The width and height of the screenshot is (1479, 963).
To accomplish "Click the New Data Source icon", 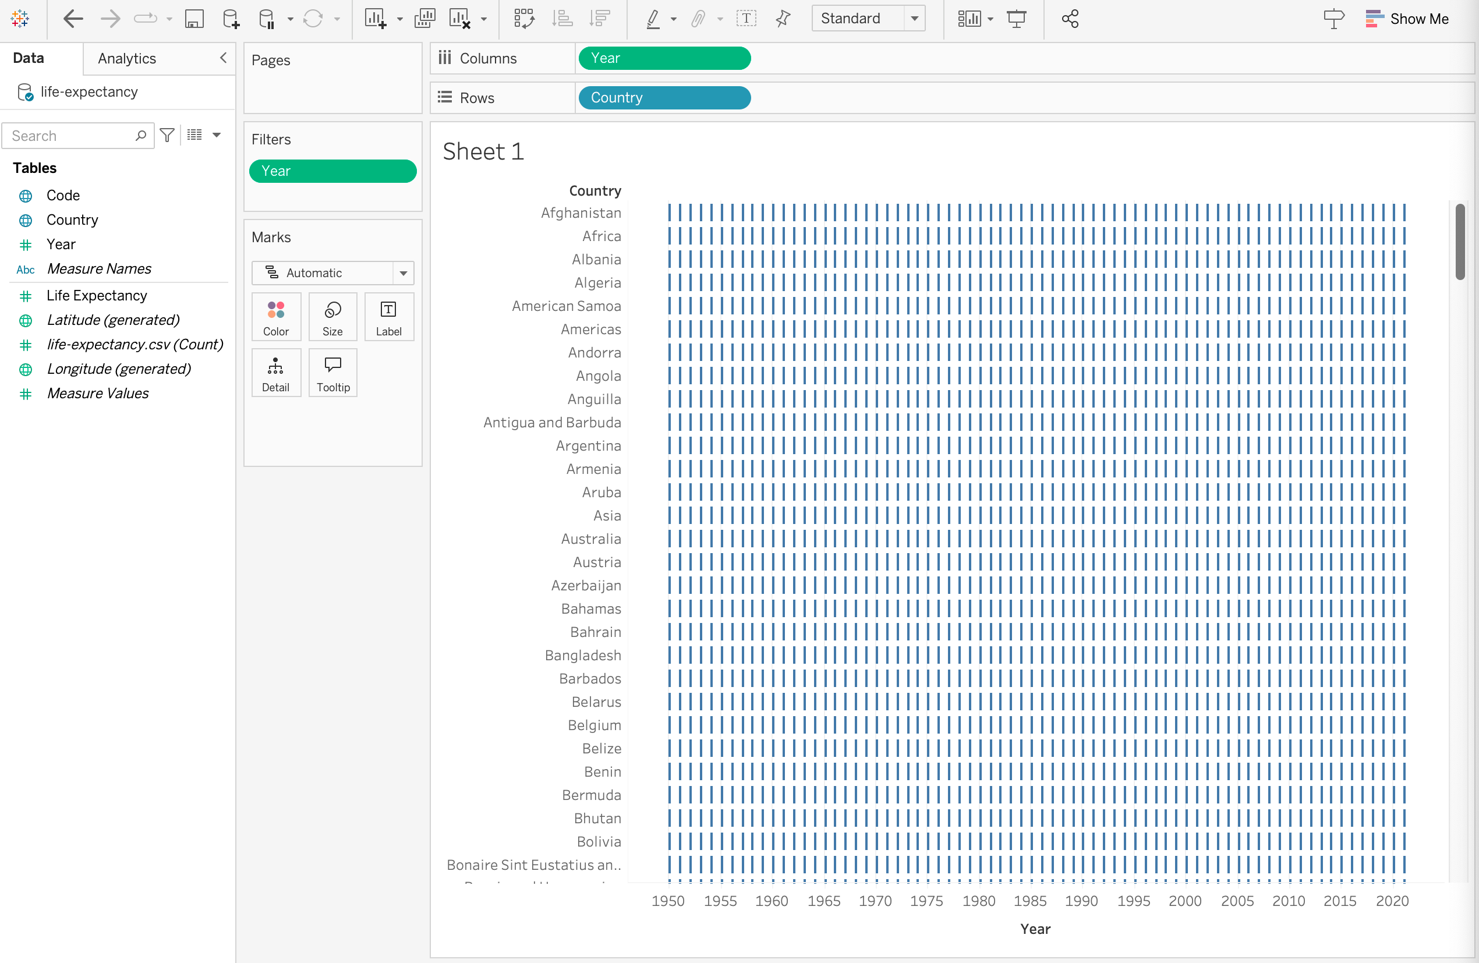I will 231,19.
